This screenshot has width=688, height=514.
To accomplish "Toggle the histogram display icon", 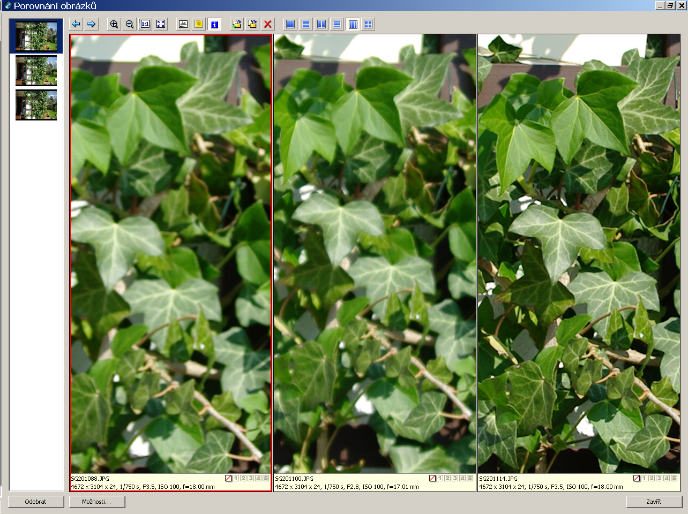I will (x=183, y=24).
